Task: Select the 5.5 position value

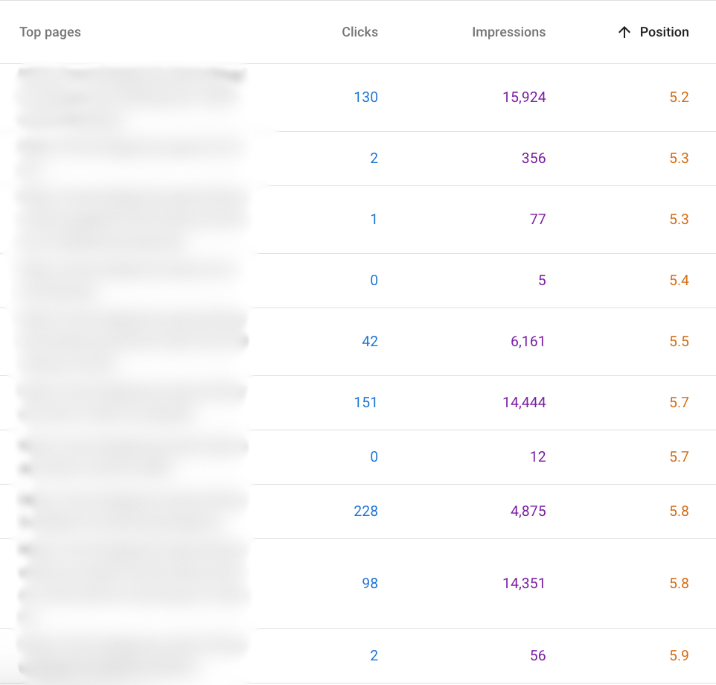Action: tap(679, 342)
